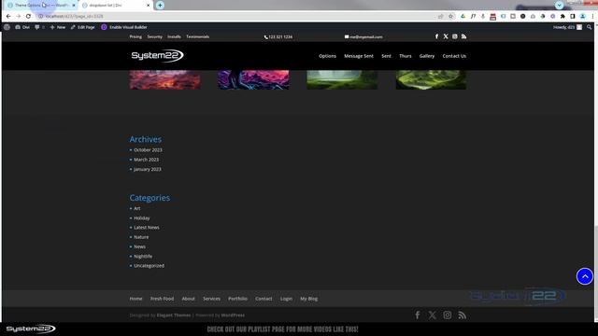Click the phone number 123 321 1234
Screen dimensions: 598x336
point(278,37)
